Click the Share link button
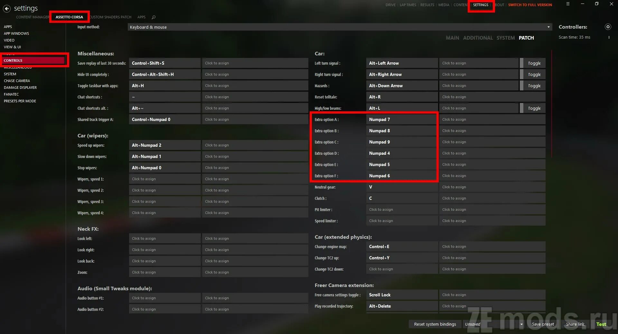Viewport: 618px width, 334px height. pos(575,324)
